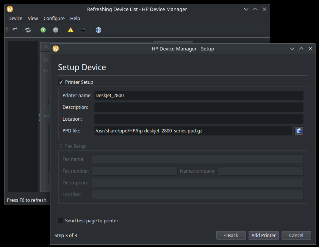Click the toolbar drag handle in Device Manager

pos(8,30)
